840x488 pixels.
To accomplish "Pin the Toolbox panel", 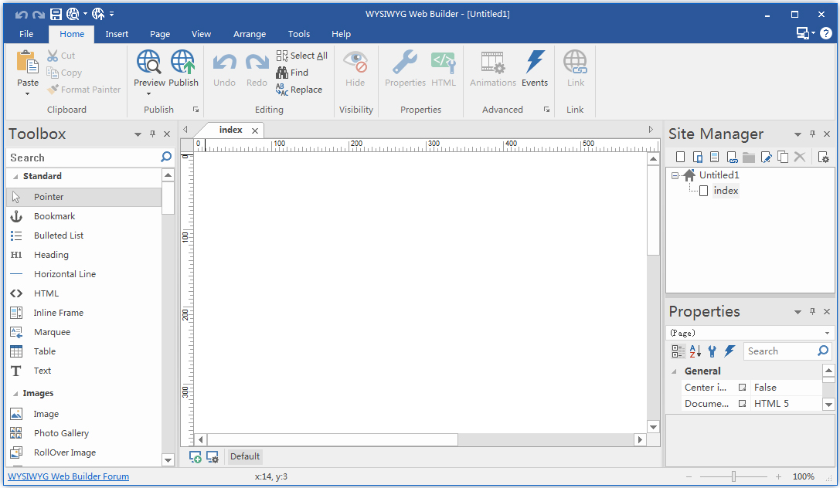I will (x=152, y=133).
